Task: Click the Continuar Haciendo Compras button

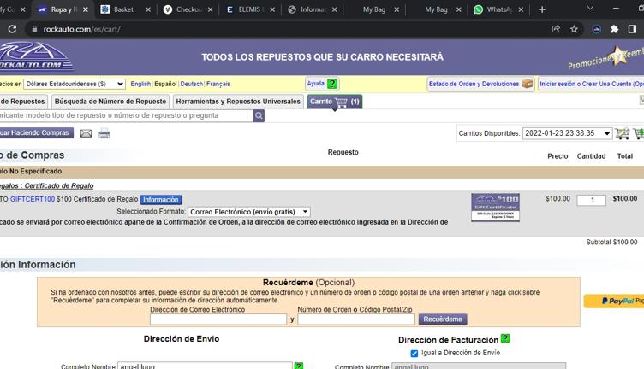Action: (37, 132)
